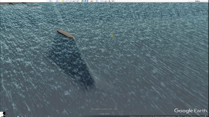Click the Email envelope icon
Screen dimensions: 209x117
[102, 1]
